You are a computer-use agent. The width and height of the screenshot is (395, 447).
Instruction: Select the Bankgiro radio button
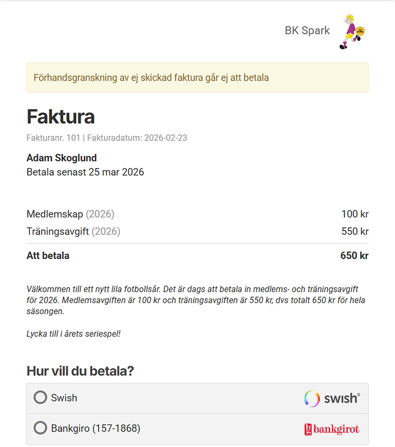click(x=40, y=428)
